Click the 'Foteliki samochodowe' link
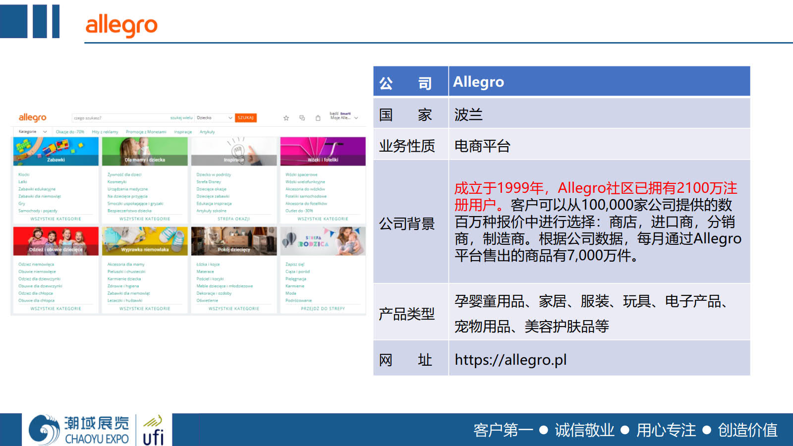The image size is (793, 446). point(306,196)
